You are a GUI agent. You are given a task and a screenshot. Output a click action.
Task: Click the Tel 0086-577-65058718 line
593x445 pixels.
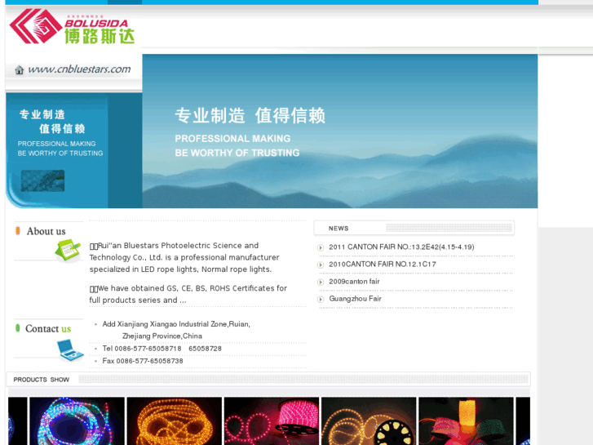pyautogui.click(x=162, y=348)
